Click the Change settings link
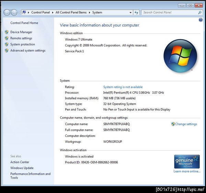Viewport: 206px width, 193px height. pos(186,124)
